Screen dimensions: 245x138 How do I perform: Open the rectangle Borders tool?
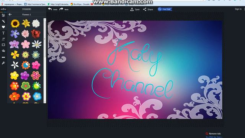click(3, 45)
